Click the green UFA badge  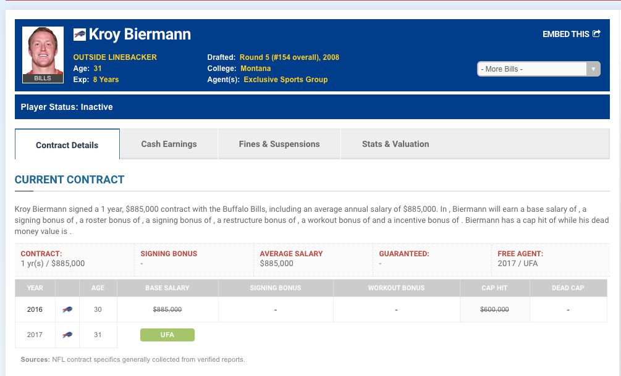pyautogui.click(x=167, y=335)
